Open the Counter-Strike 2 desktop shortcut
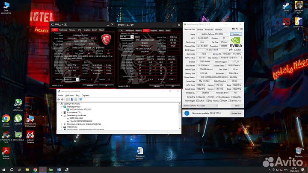308x173 pixels. click(x=299, y=23)
